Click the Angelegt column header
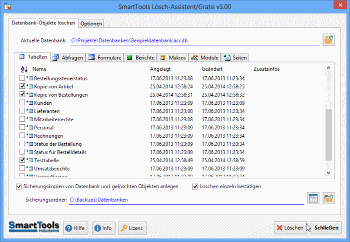This screenshot has width=350, height=242. 160,69
